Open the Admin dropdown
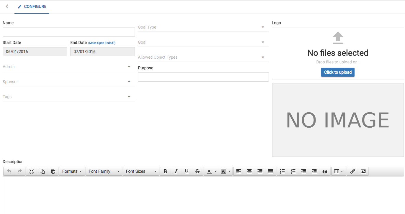 (x=69, y=67)
